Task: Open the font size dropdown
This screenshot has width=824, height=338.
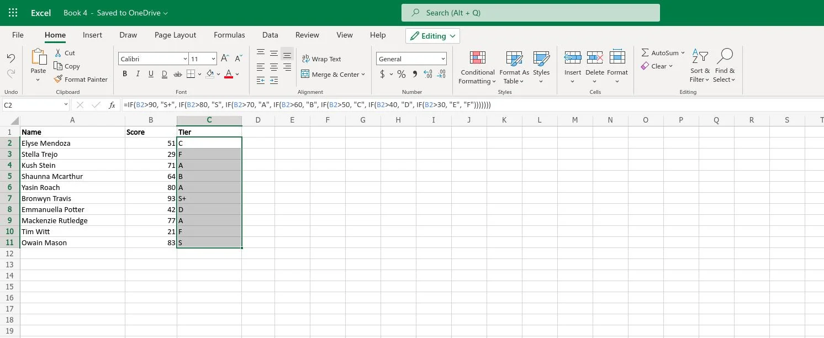Action: [x=203, y=59]
